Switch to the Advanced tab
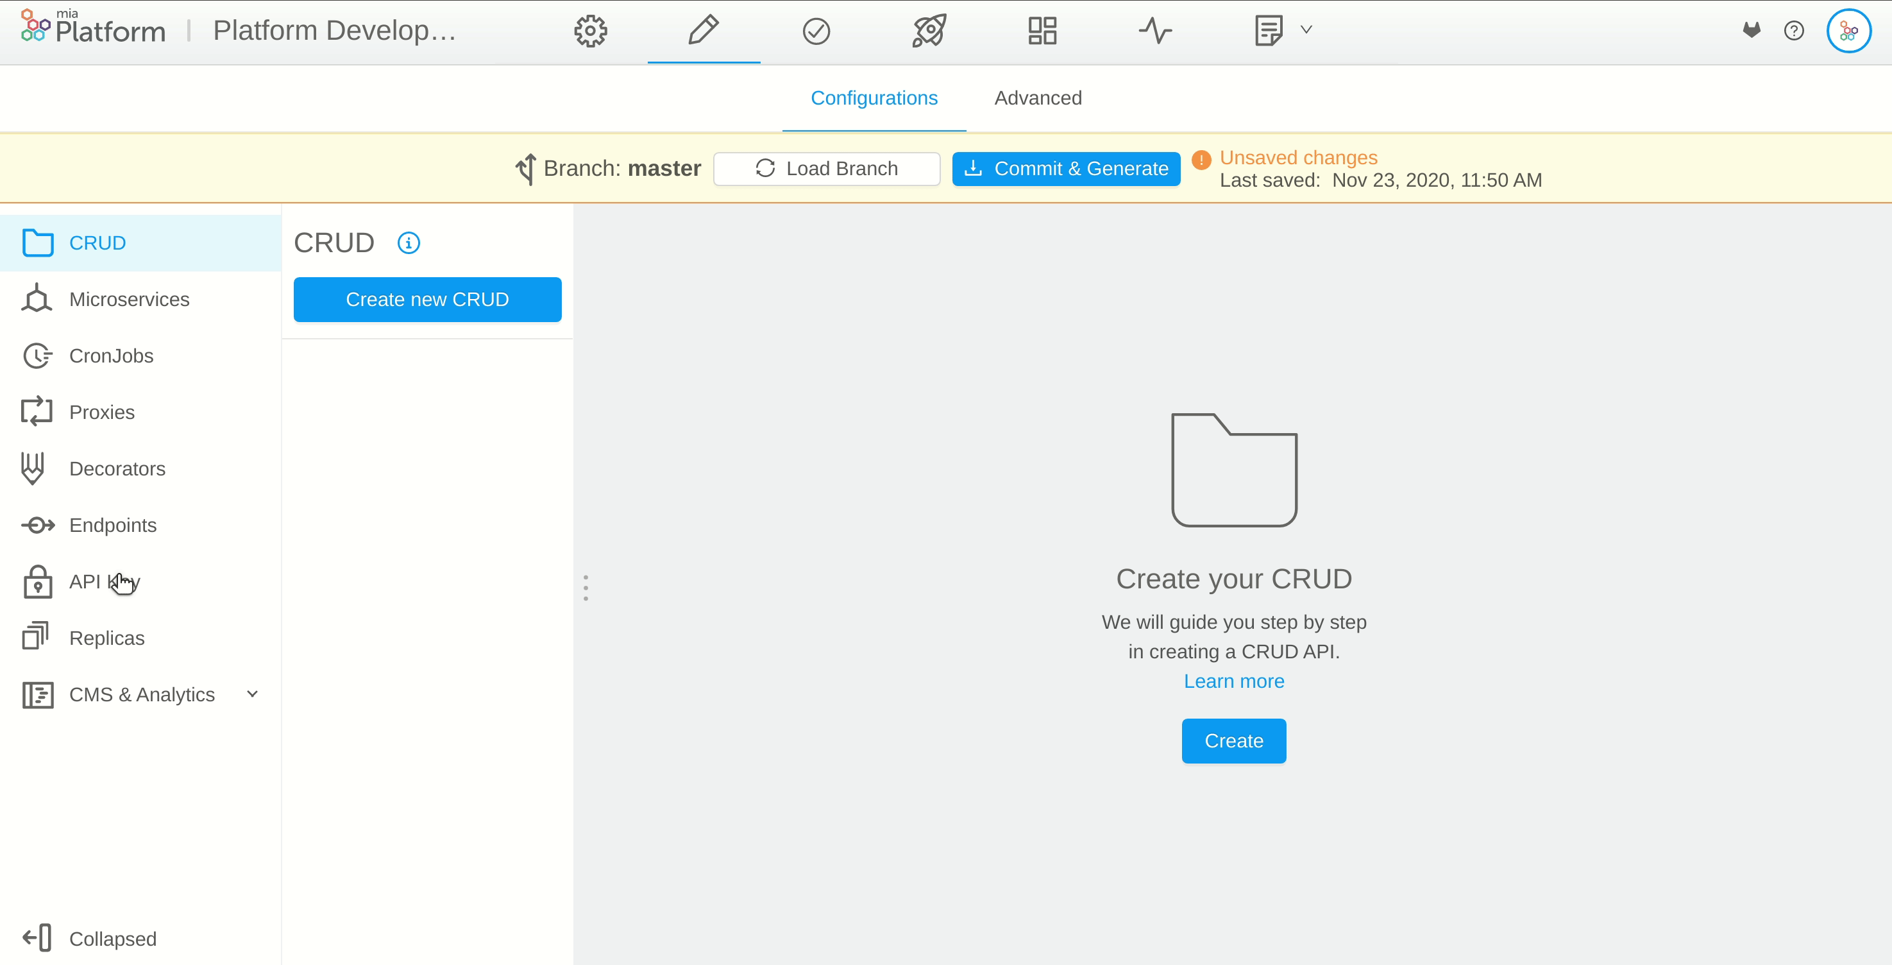Viewport: 1892px width, 965px height. tap(1038, 98)
